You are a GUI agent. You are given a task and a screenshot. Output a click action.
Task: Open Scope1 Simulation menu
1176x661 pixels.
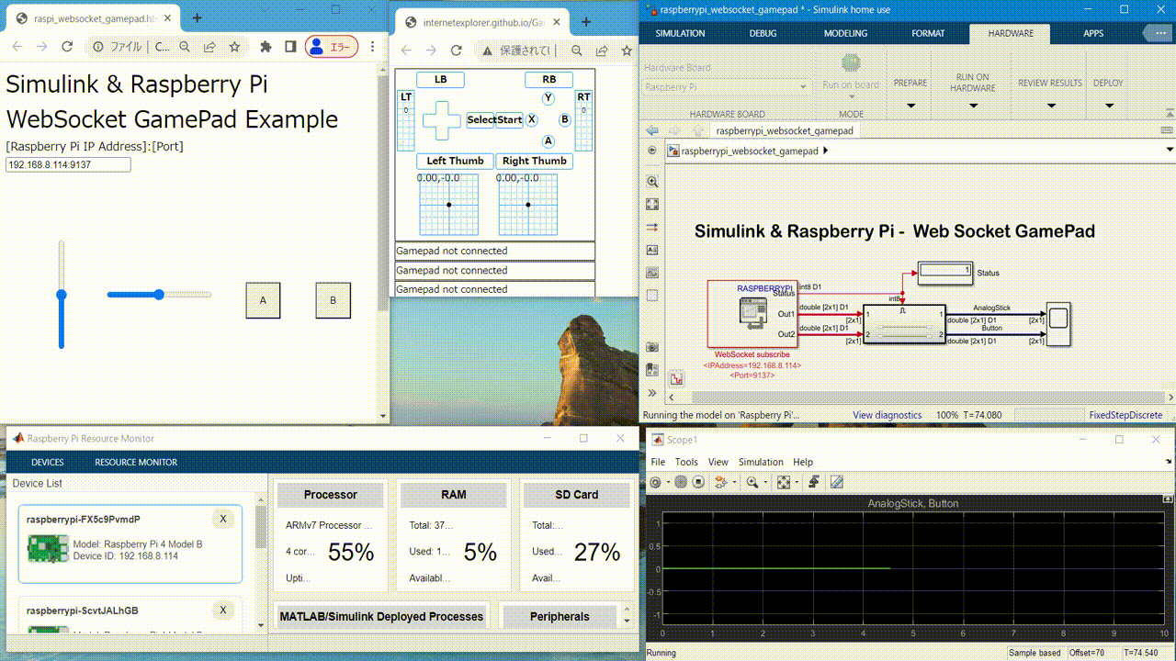point(761,462)
